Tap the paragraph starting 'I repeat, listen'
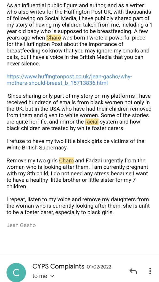Screen dimensions: 159x282 [x=78, y=206]
